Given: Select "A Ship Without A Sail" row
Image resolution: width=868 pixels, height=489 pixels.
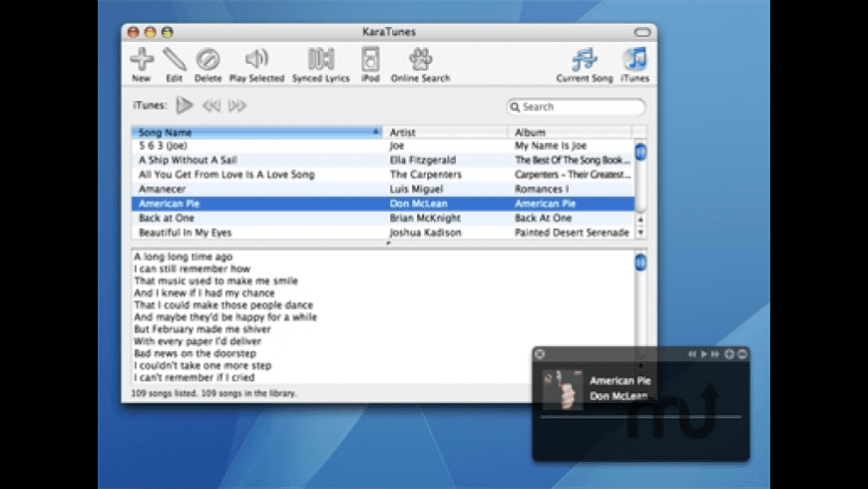Looking at the screenshot, I should tap(382, 160).
